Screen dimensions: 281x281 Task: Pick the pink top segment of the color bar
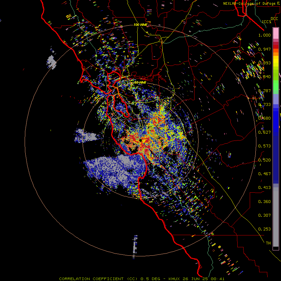click(276, 33)
